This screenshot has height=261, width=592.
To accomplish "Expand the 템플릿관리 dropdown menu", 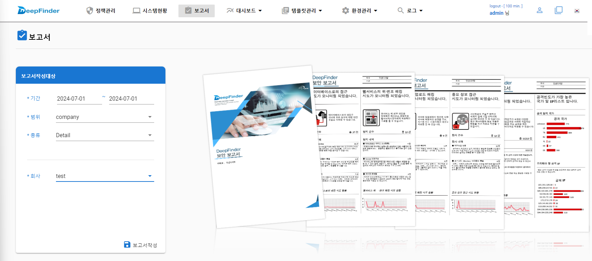I will (302, 11).
